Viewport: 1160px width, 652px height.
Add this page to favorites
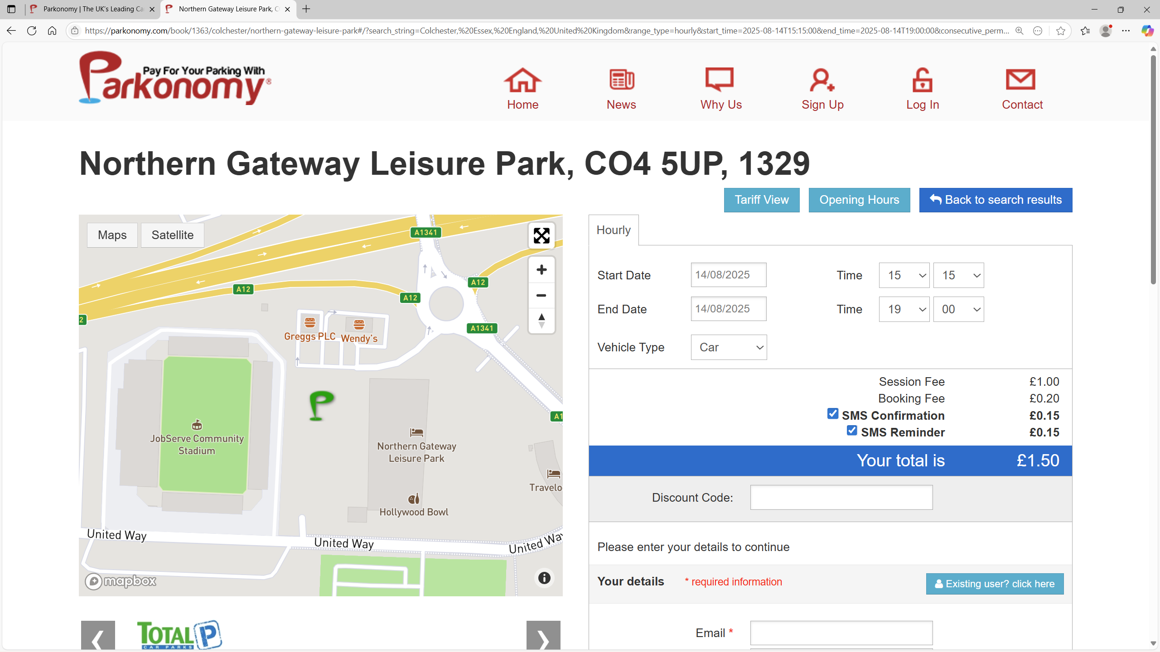click(x=1060, y=31)
